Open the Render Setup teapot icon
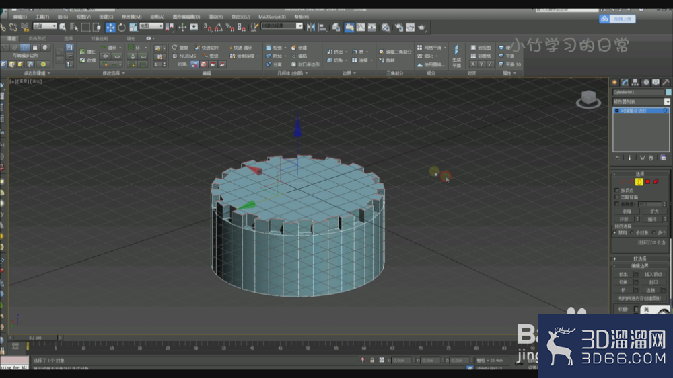Screen dimensions: 673x378 399,28
